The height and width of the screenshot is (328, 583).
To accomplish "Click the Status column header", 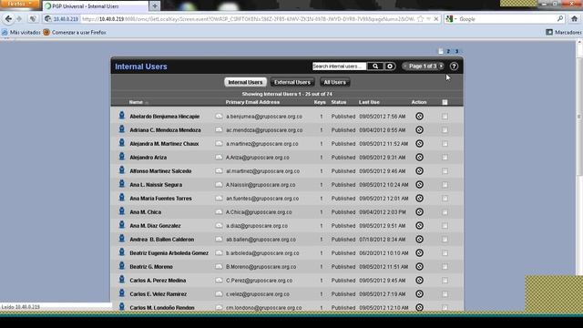I will click(339, 102).
